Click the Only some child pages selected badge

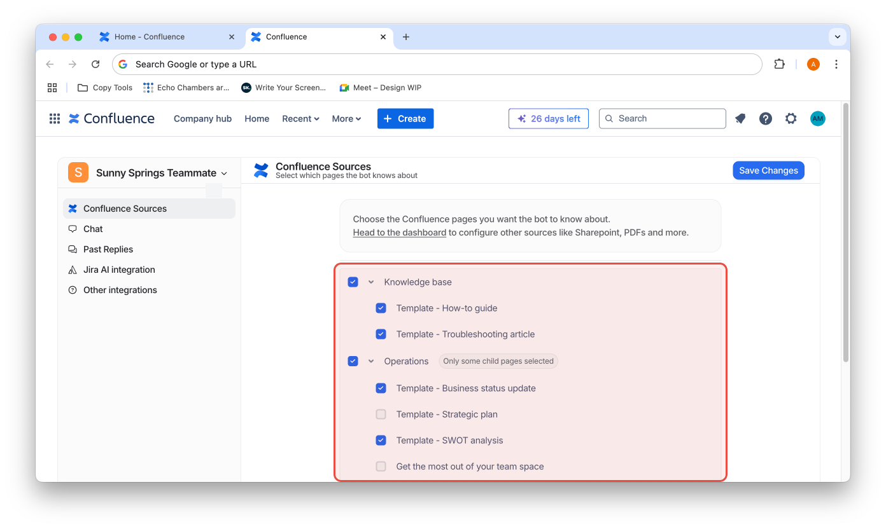point(498,361)
